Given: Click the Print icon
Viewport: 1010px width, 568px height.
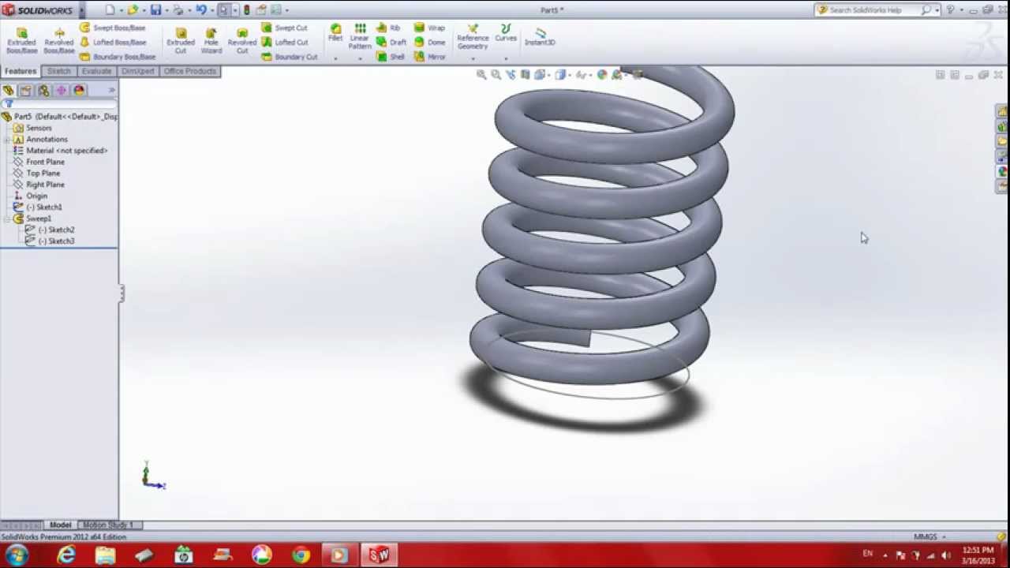Looking at the screenshot, I should [178, 10].
